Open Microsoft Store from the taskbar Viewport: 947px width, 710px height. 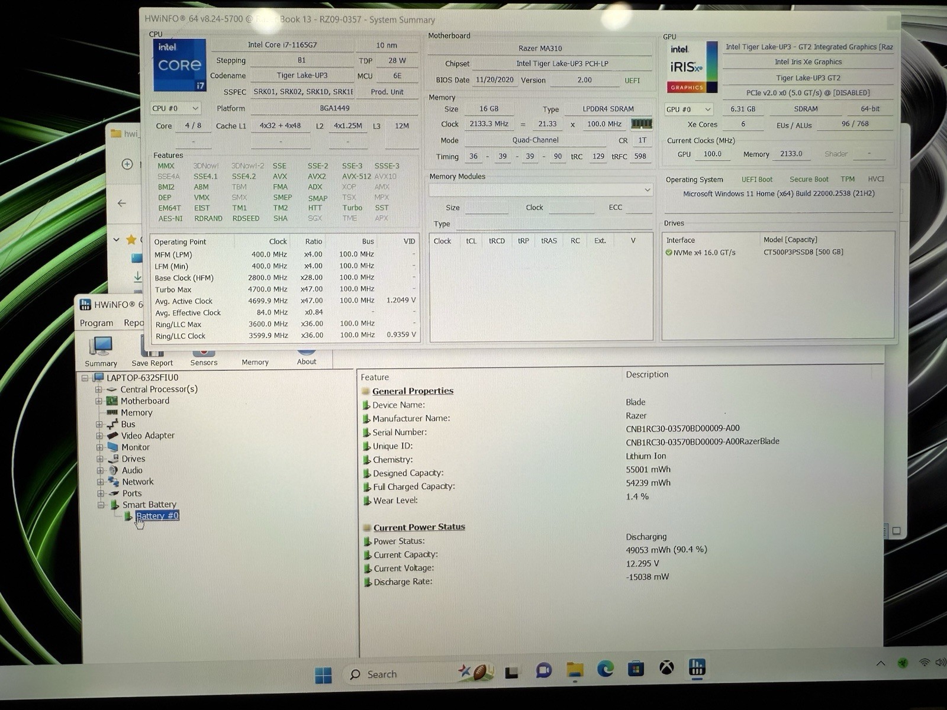tap(636, 669)
